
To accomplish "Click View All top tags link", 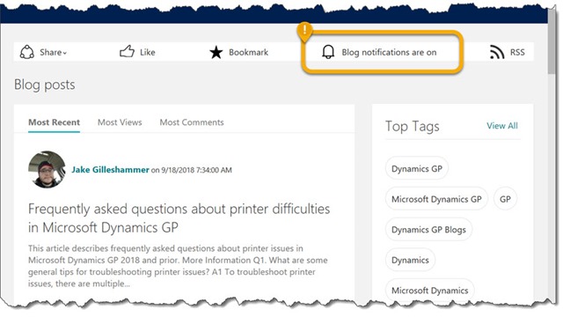I will pos(502,126).
